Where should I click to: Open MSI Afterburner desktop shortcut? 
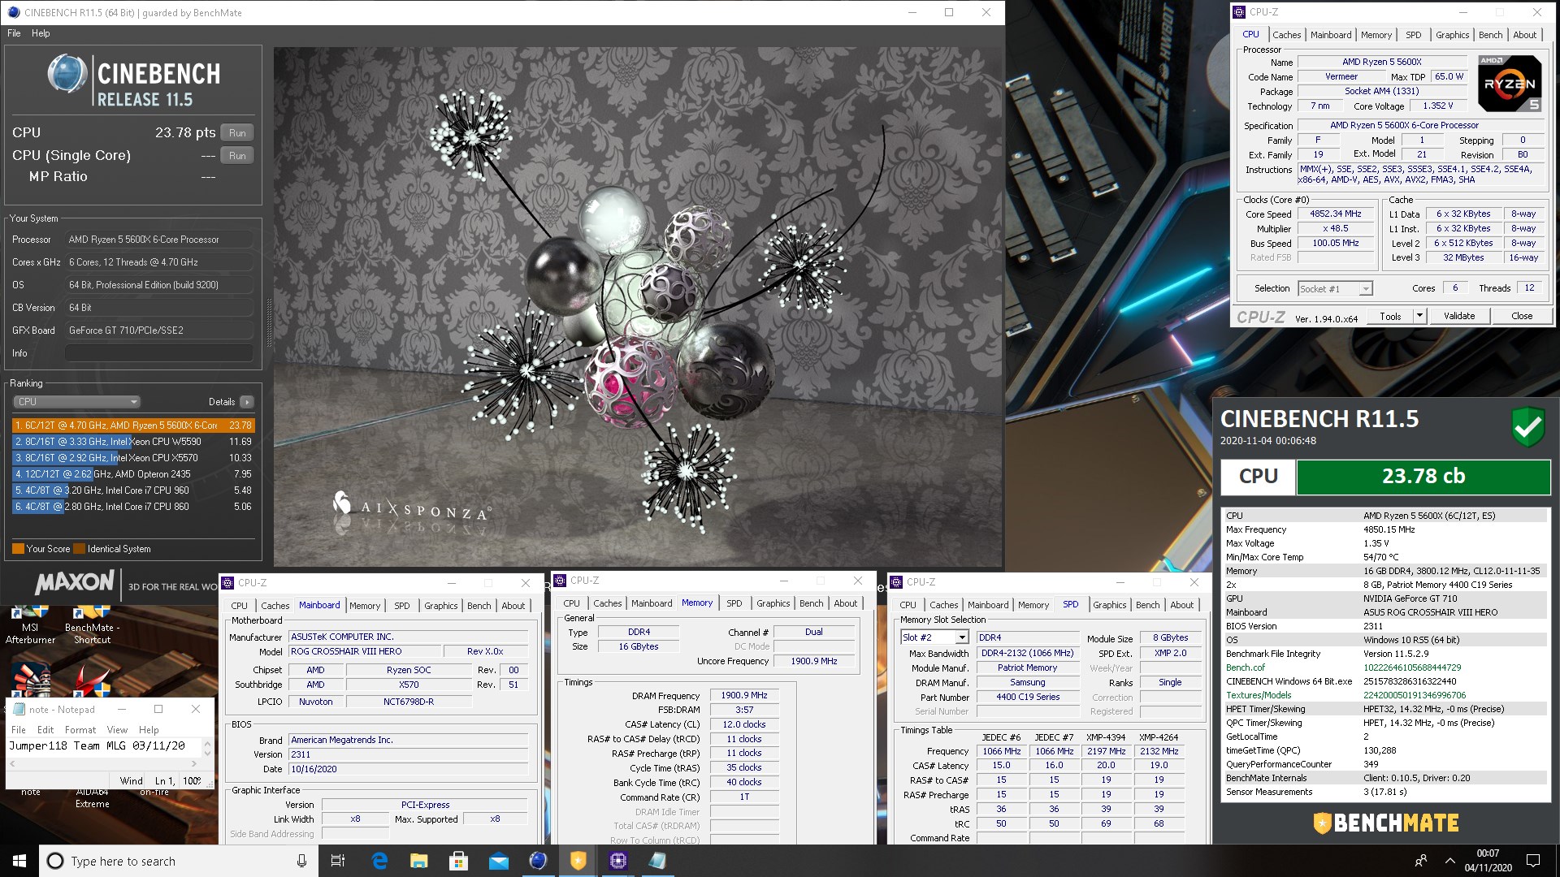[30, 623]
